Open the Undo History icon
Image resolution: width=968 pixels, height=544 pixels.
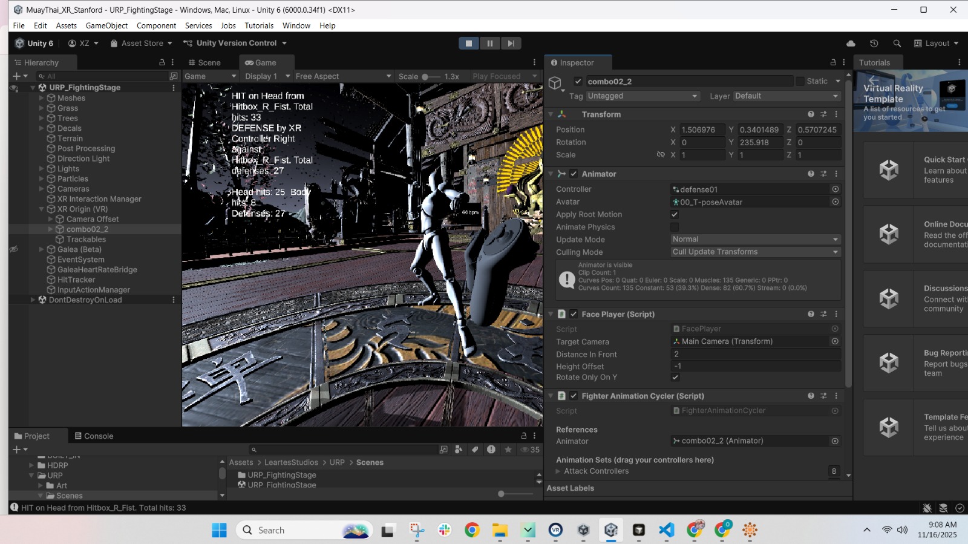tap(874, 44)
